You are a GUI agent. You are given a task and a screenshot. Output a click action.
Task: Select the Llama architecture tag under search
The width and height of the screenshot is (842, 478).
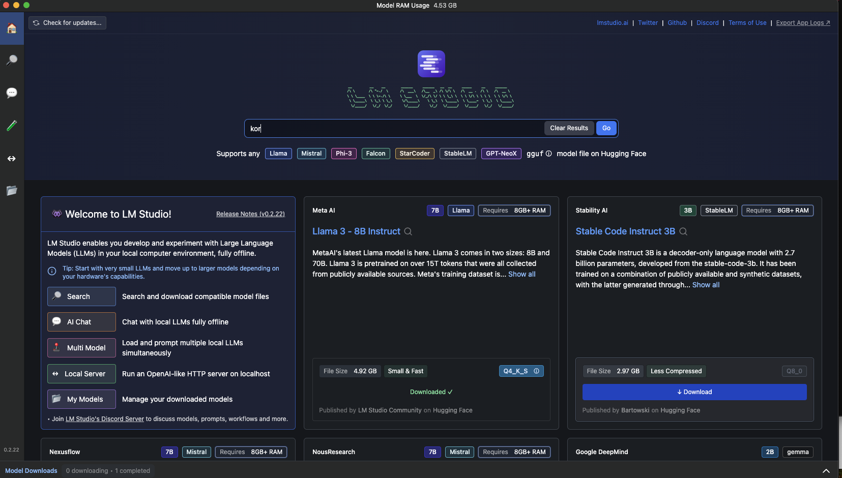point(278,154)
